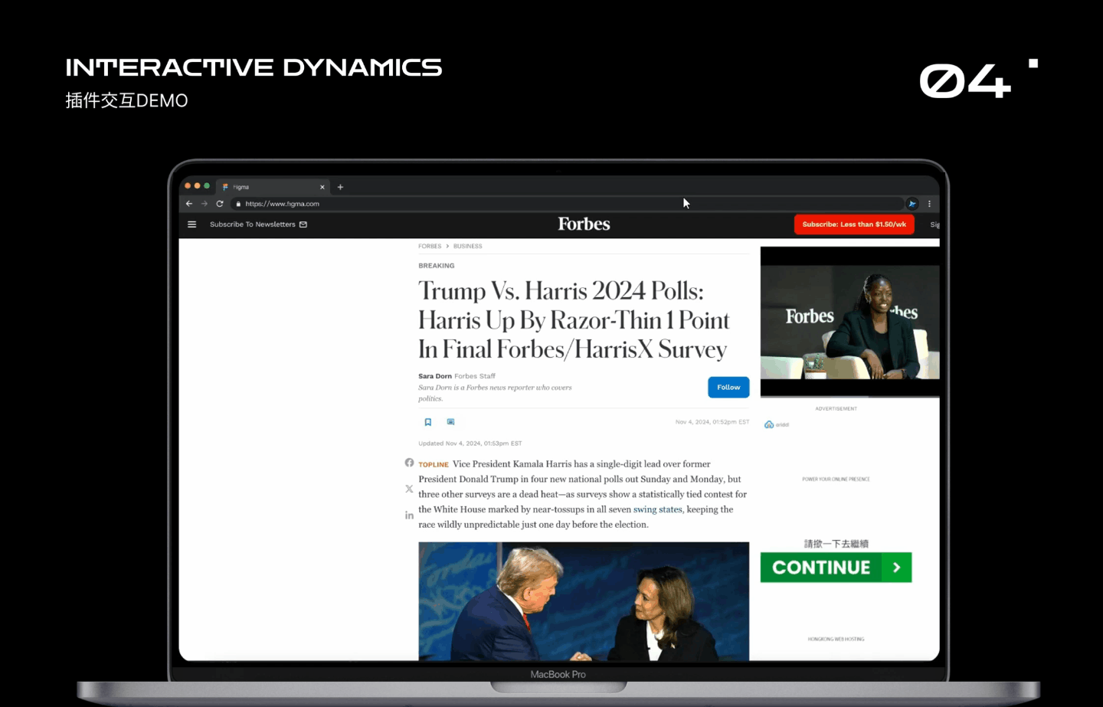Viewport: 1103px width, 707px height.
Task: Click Subscribe To Newsletters link
Action: (x=258, y=224)
